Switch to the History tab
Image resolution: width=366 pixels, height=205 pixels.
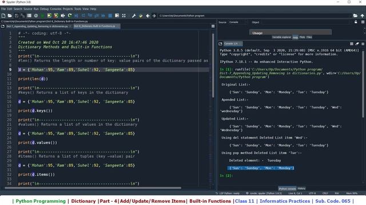pyautogui.click(x=301, y=188)
